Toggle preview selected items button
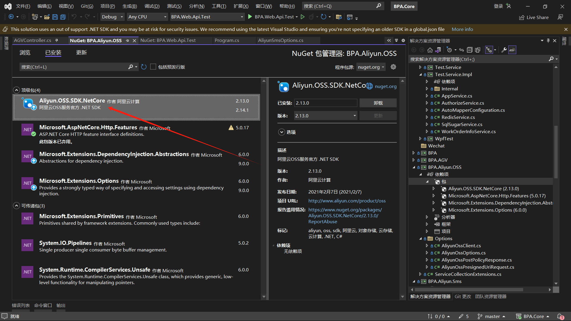Image resolution: width=571 pixels, height=321 pixels. tap(512, 50)
